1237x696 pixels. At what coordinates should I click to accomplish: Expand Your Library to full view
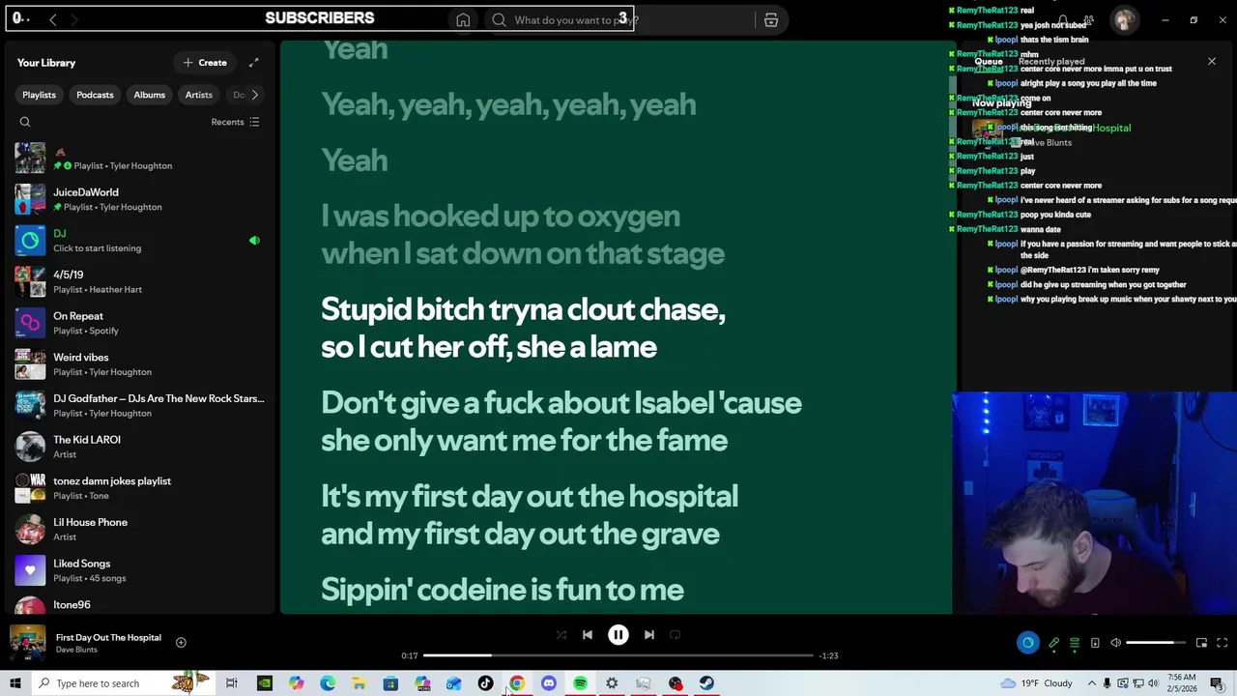(253, 63)
